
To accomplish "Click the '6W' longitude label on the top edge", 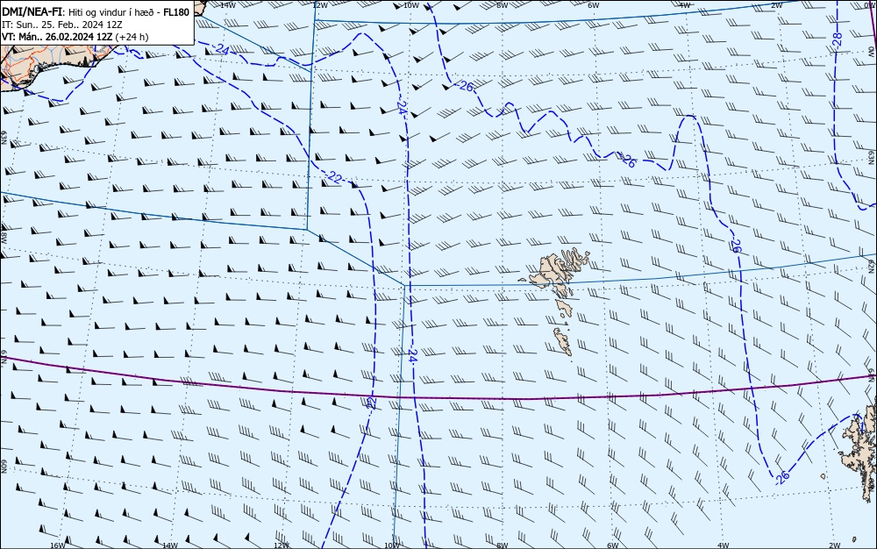I will 594,5.
